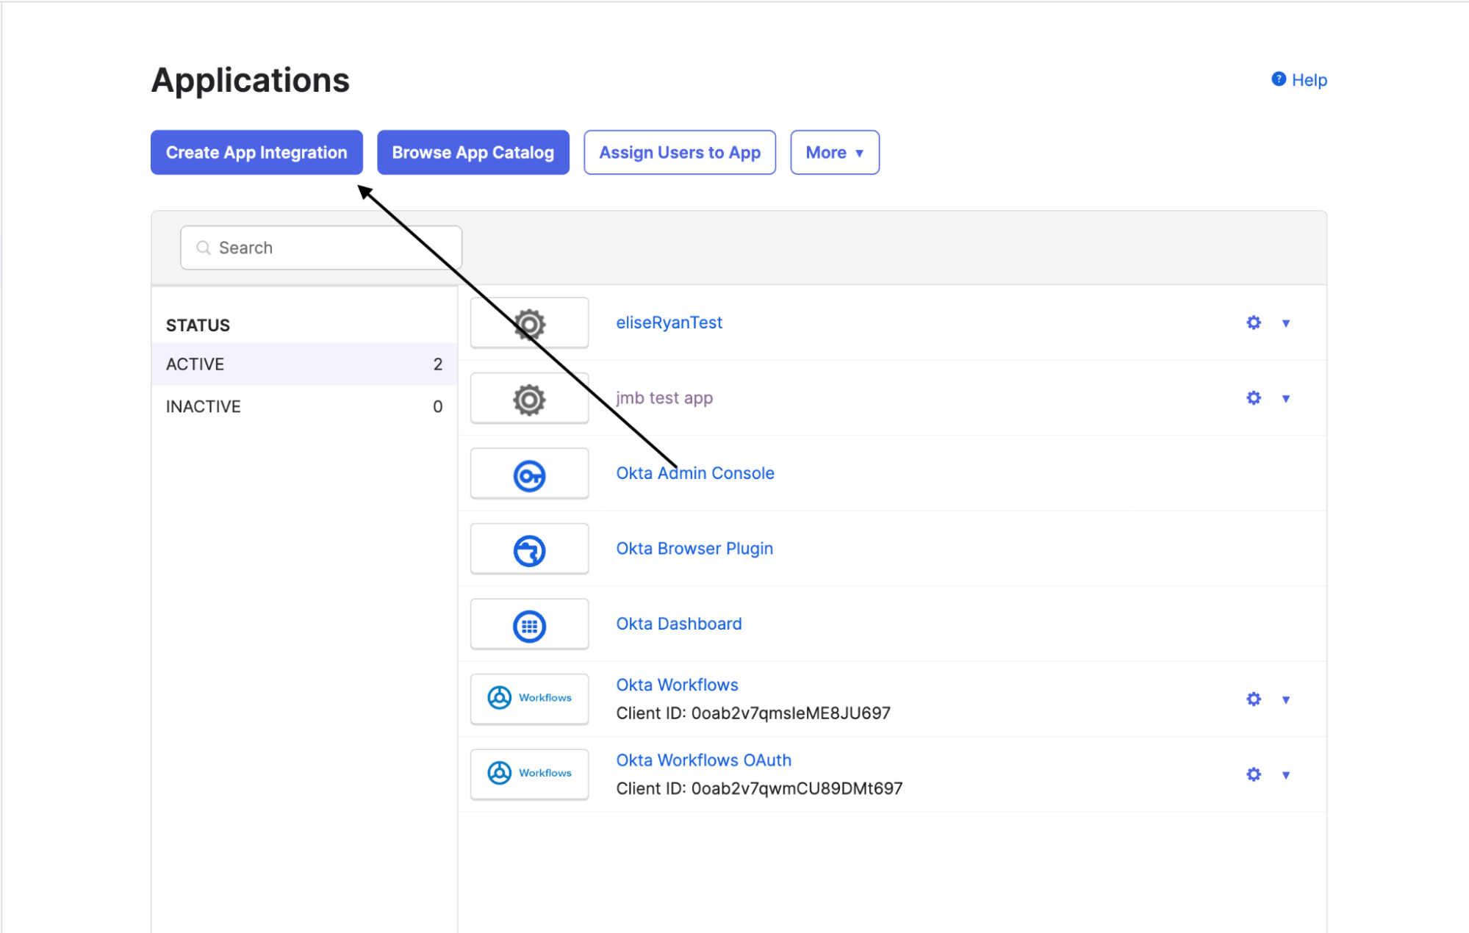Click the jmb test app gear logo
This screenshot has width=1469, height=933.
click(529, 399)
